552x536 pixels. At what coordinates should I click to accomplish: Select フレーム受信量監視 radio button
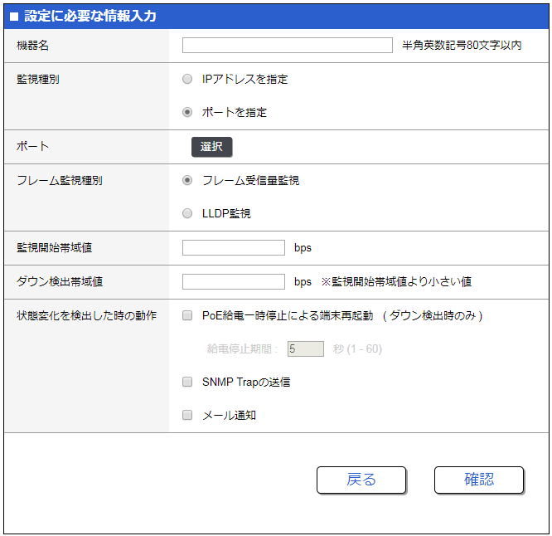point(187,180)
